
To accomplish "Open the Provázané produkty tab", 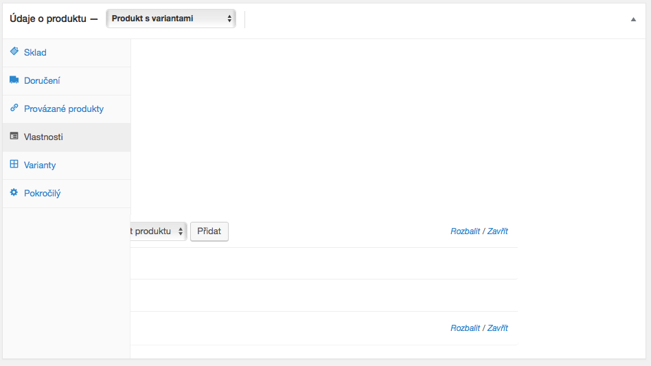I will coord(64,109).
